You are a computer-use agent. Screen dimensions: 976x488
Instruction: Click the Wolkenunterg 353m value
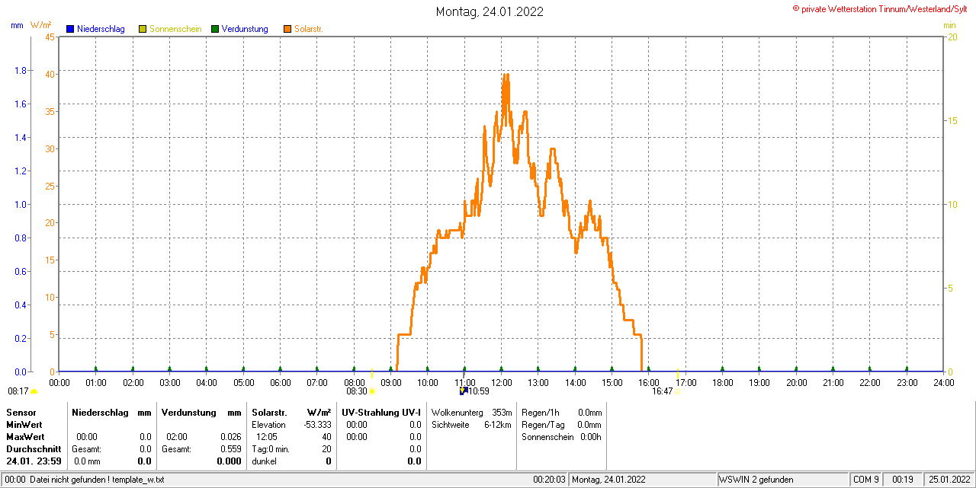coord(502,412)
